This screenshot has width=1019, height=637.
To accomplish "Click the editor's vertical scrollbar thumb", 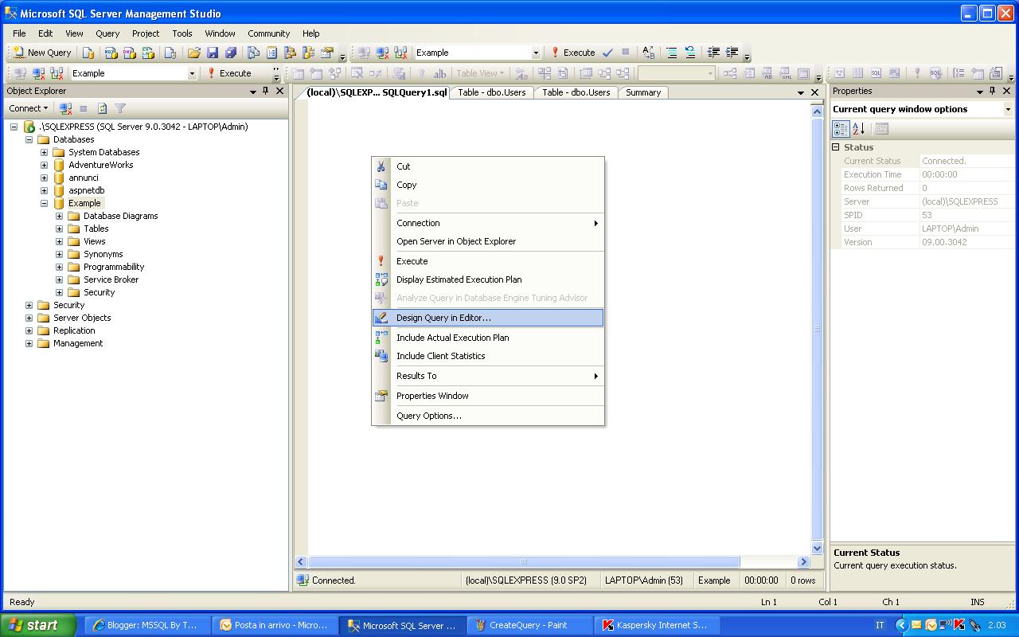I will pyautogui.click(x=817, y=329).
